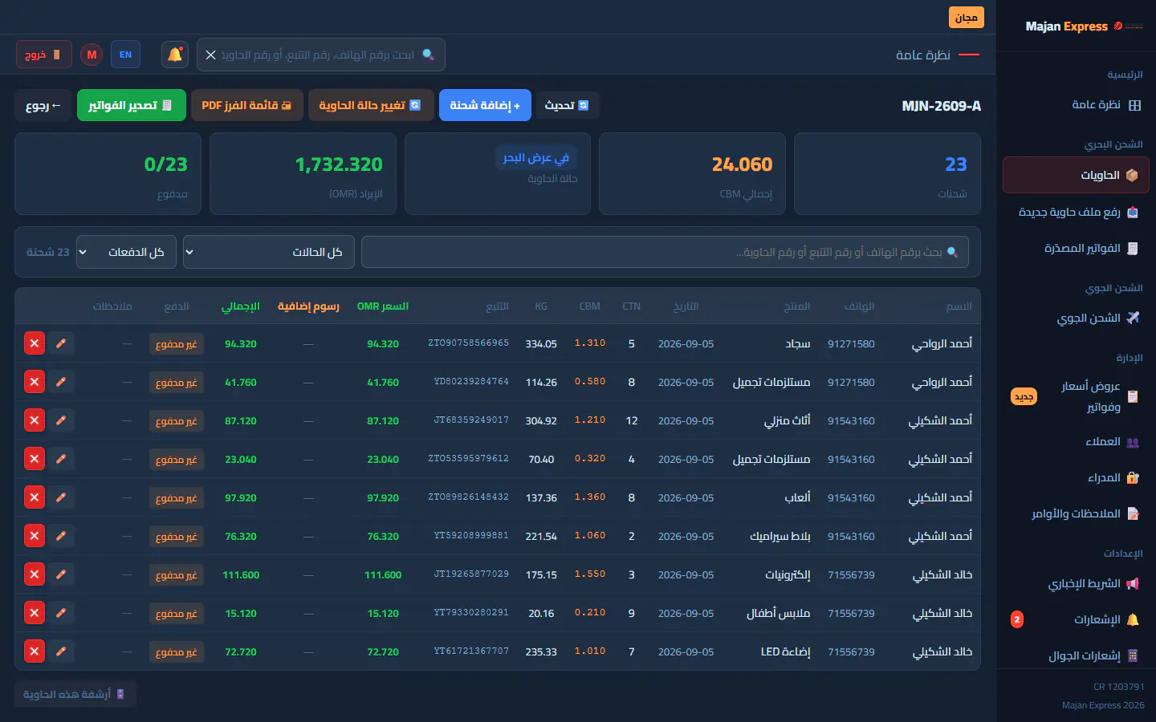This screenshot has width=1156, height=722.
Task: Open المدراء in the sidebar
Action: pos(1076,478)
